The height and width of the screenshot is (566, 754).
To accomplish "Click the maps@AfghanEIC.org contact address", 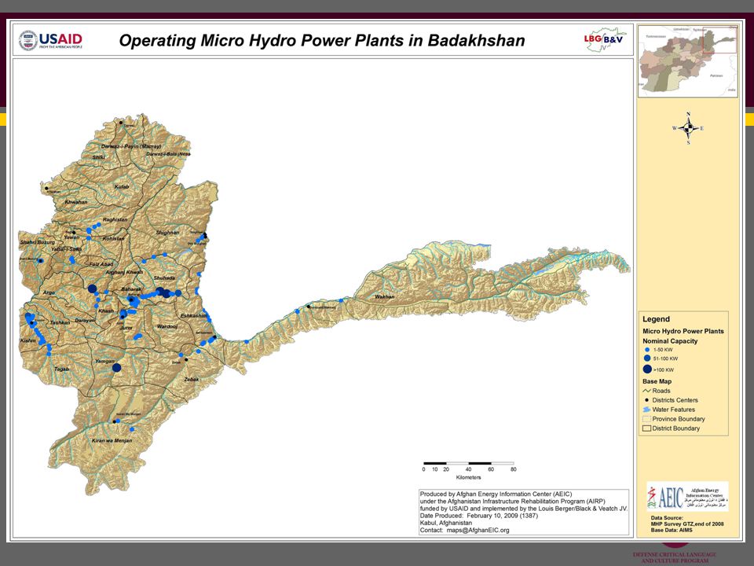I will click(478, 530).
